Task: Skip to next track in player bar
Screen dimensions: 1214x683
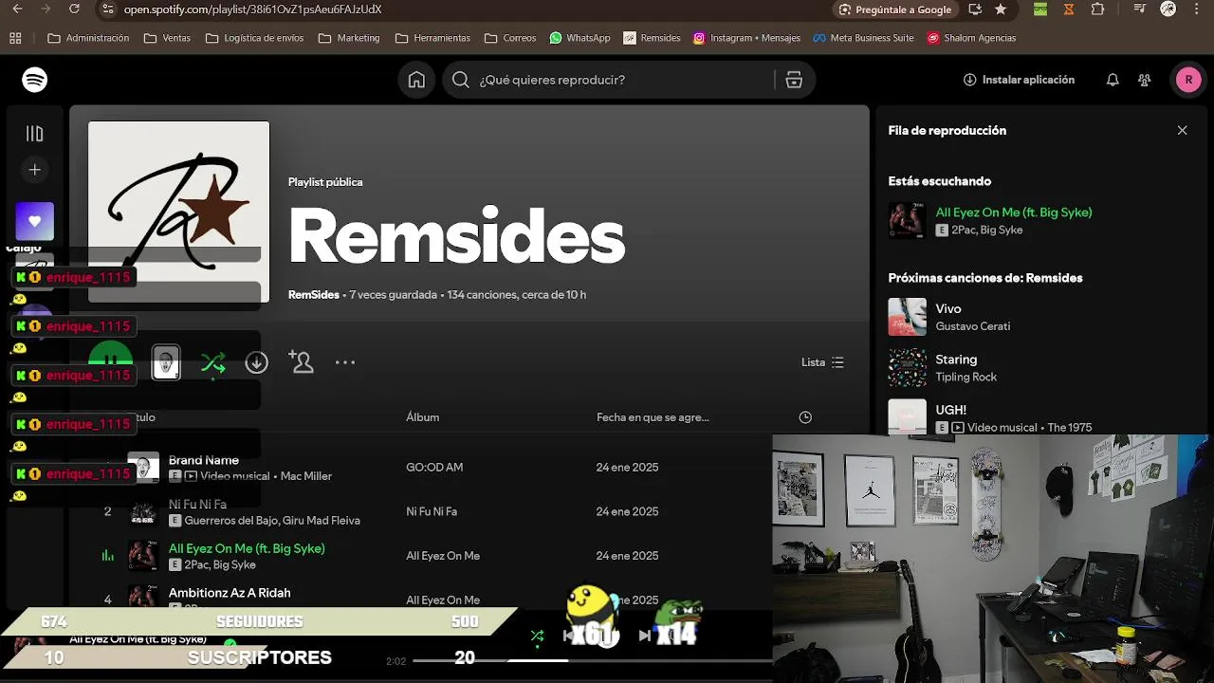Action: [x=645, y=636]
